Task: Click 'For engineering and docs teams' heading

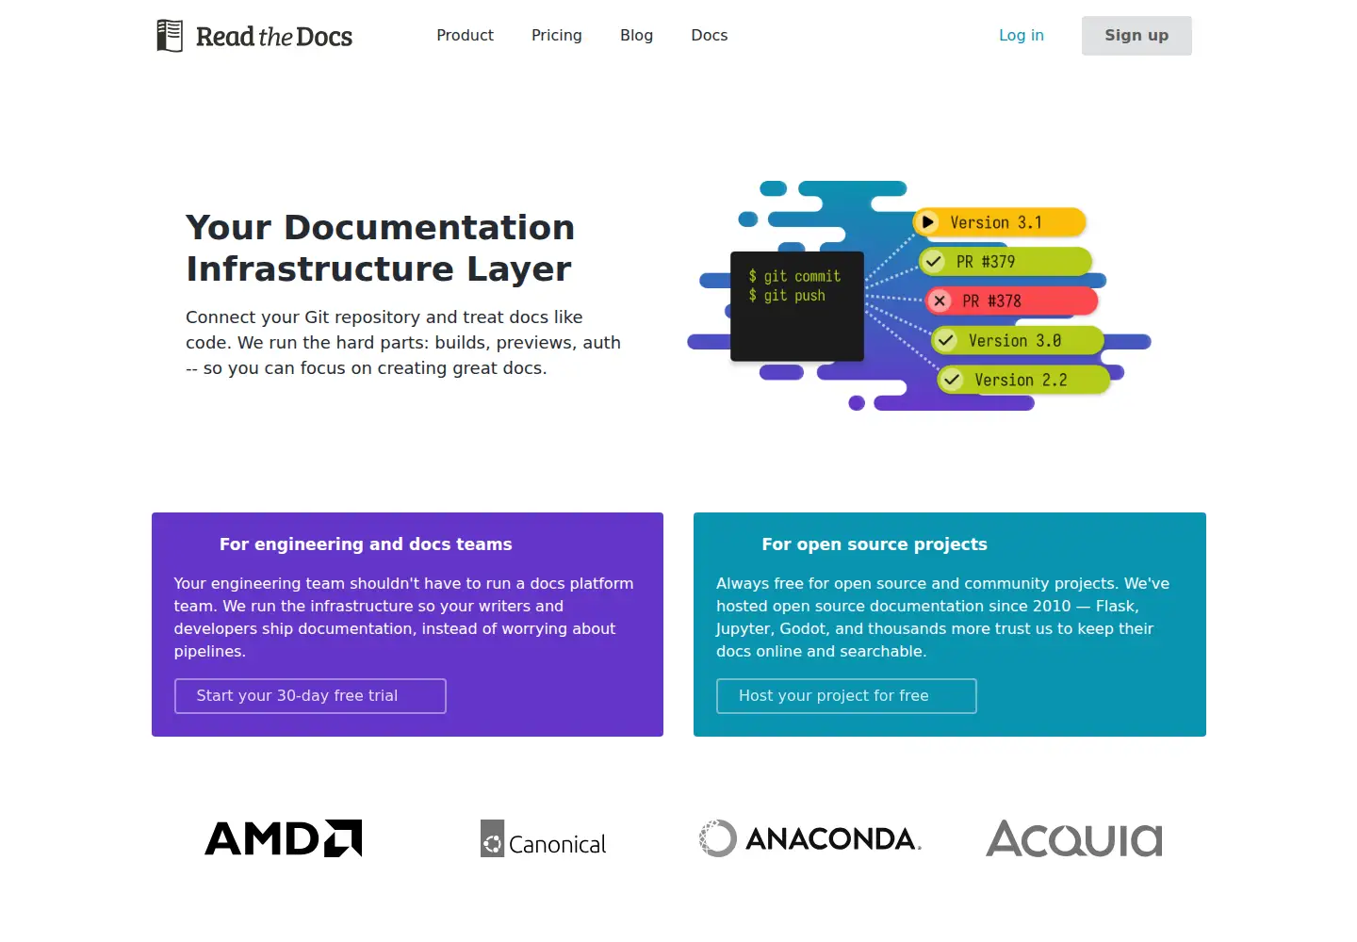Action: (366, 544)
